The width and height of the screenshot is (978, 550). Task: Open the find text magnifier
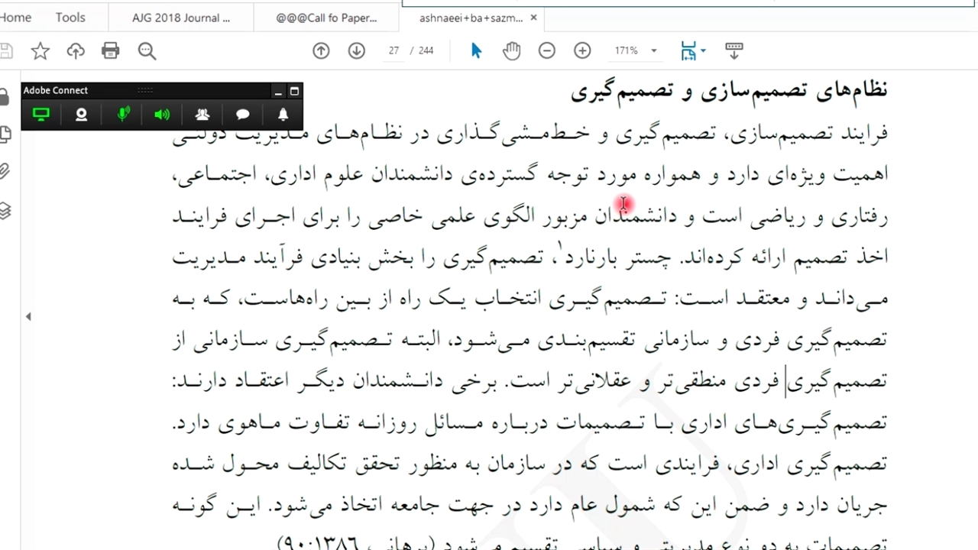pyautogui.click(x=147, y=51)
